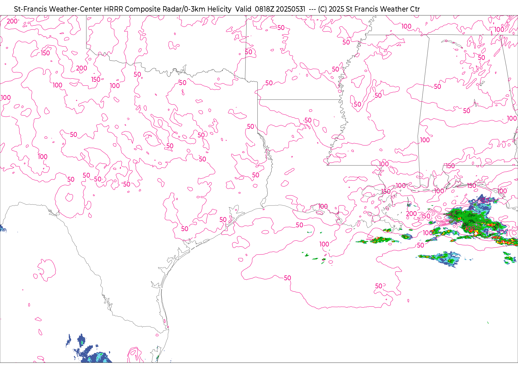Click the 200 helicity contour label in top-left corner

pyautogui.click(x=12, y=21)
